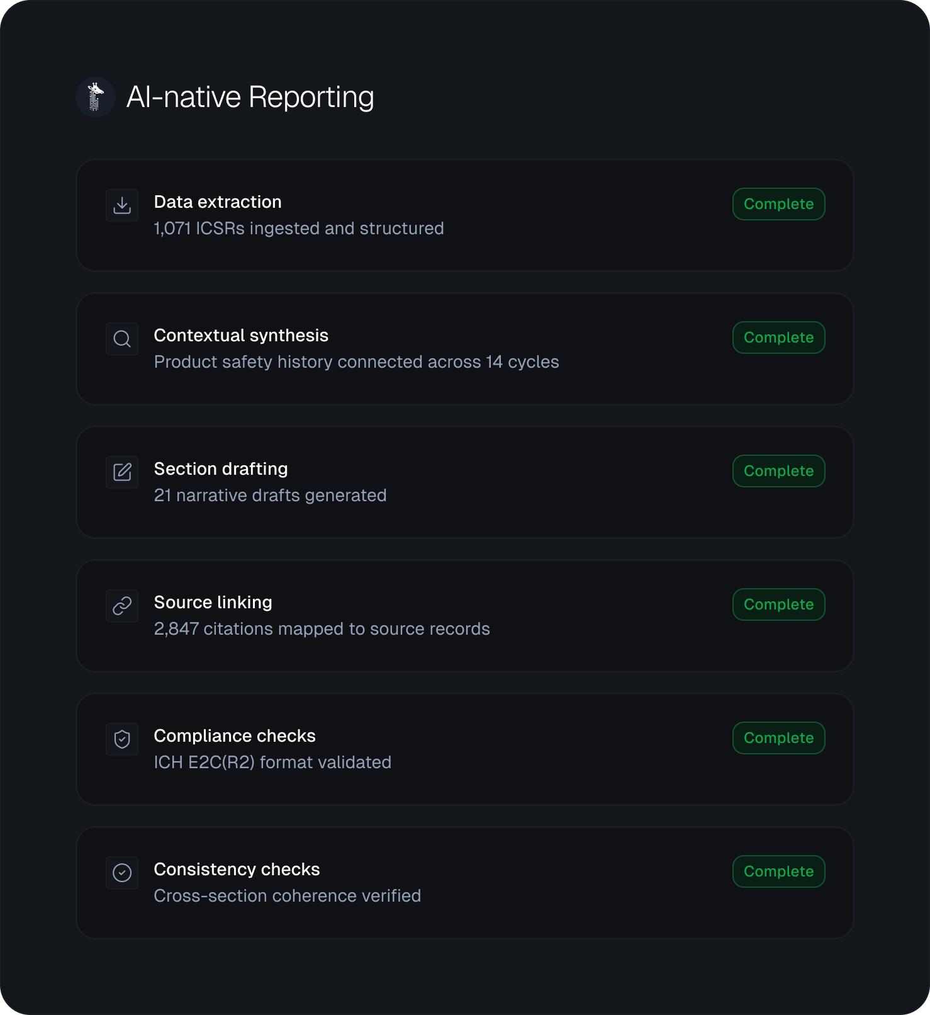Click the Complete badge for Data extraction
Screen dimensions: 930x1015
(x=779, y=204)
